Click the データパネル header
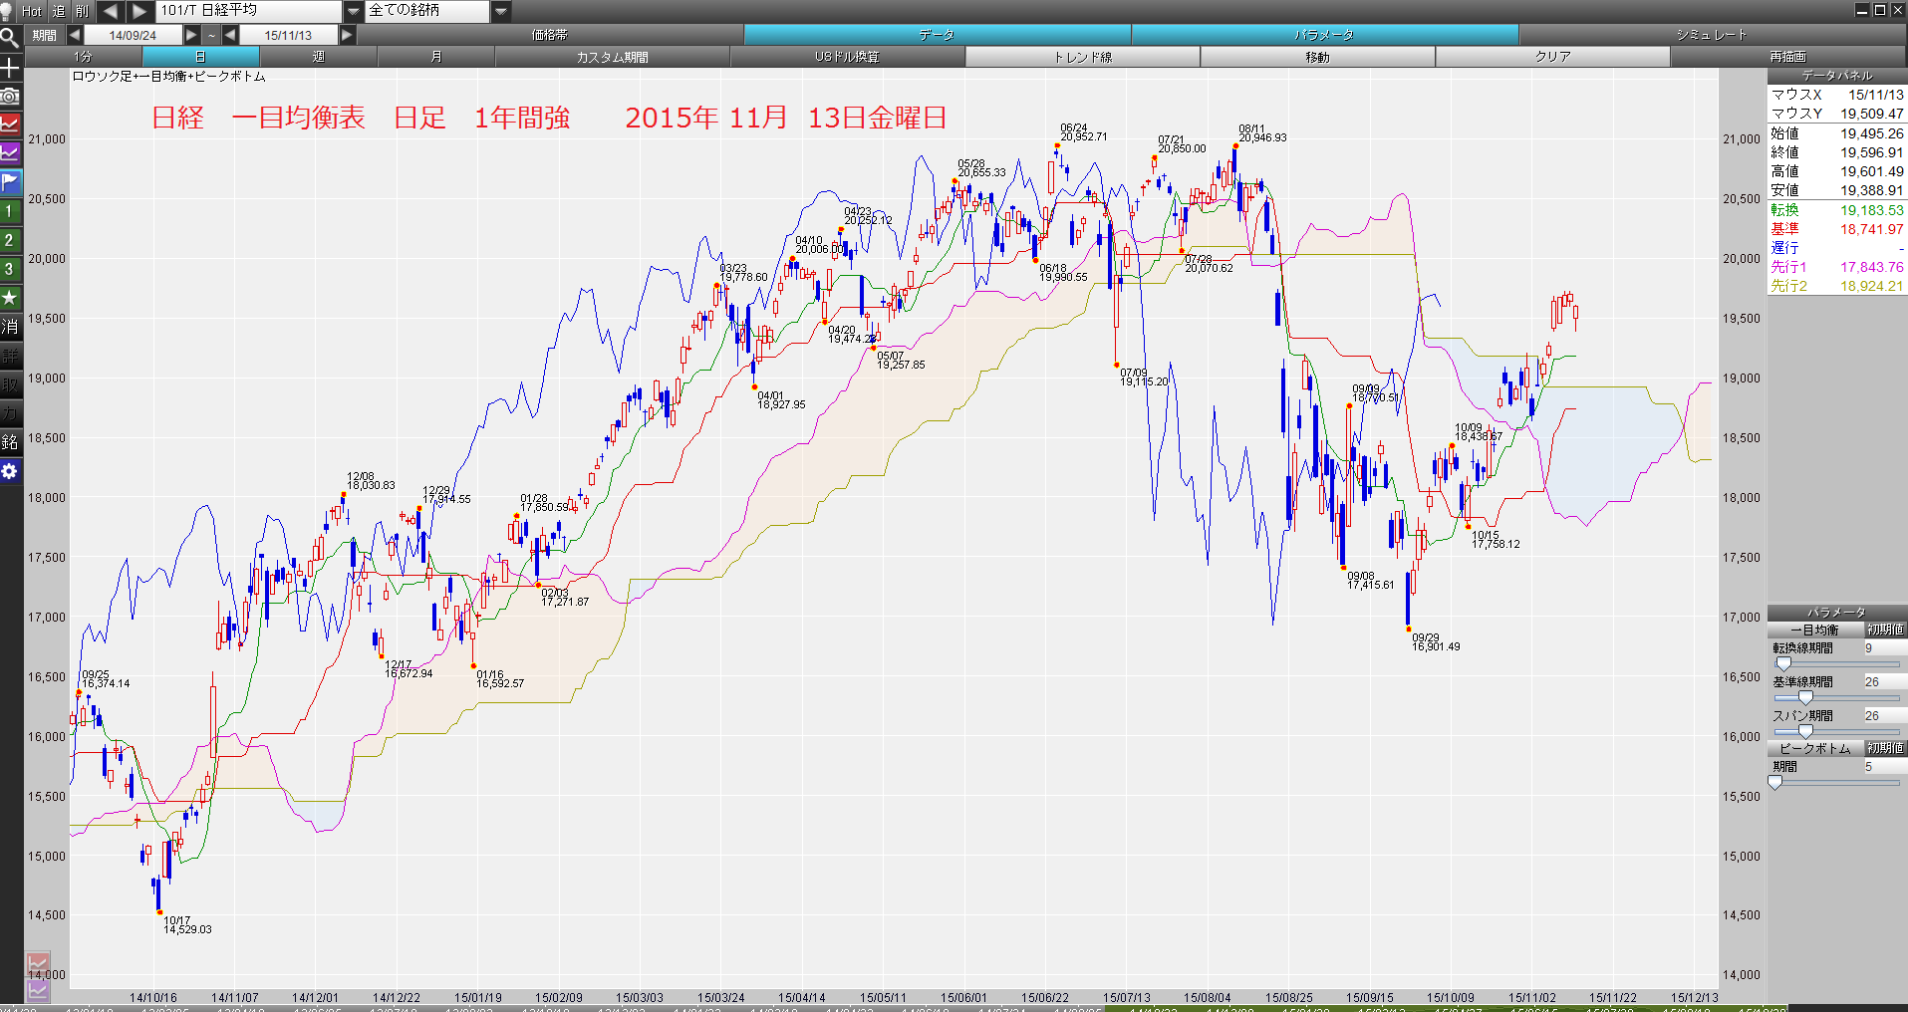The width and height of the screenshot is (1908, 1012). [1837, 76]
